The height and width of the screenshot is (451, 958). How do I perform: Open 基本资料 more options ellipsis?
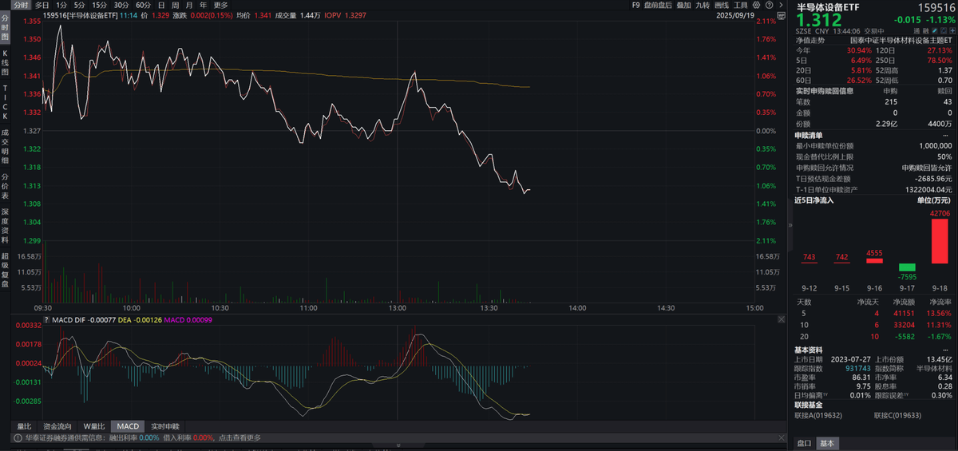(947, 350)
